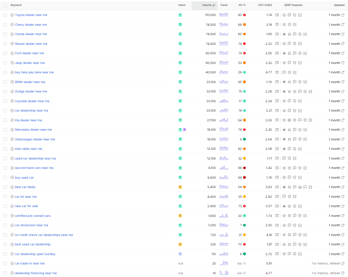Viewport: 348px width, 277px height.
Task: Click the N intent badge on Mercedes row
Action: (184, 130)
